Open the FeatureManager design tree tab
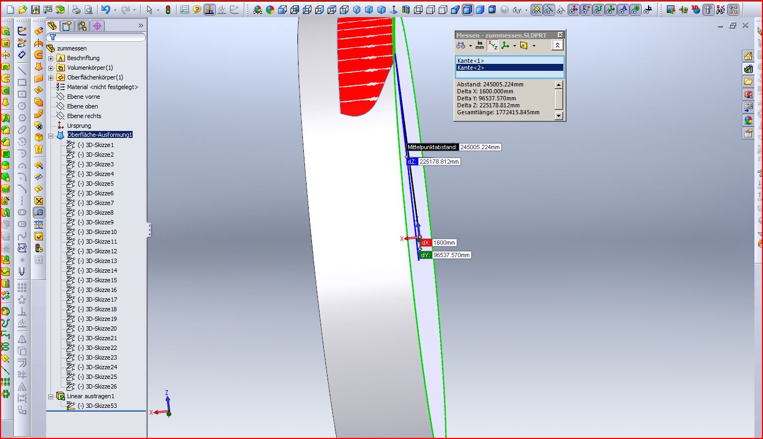Screen dimensions: 763x439 click(x=53, y=26)
